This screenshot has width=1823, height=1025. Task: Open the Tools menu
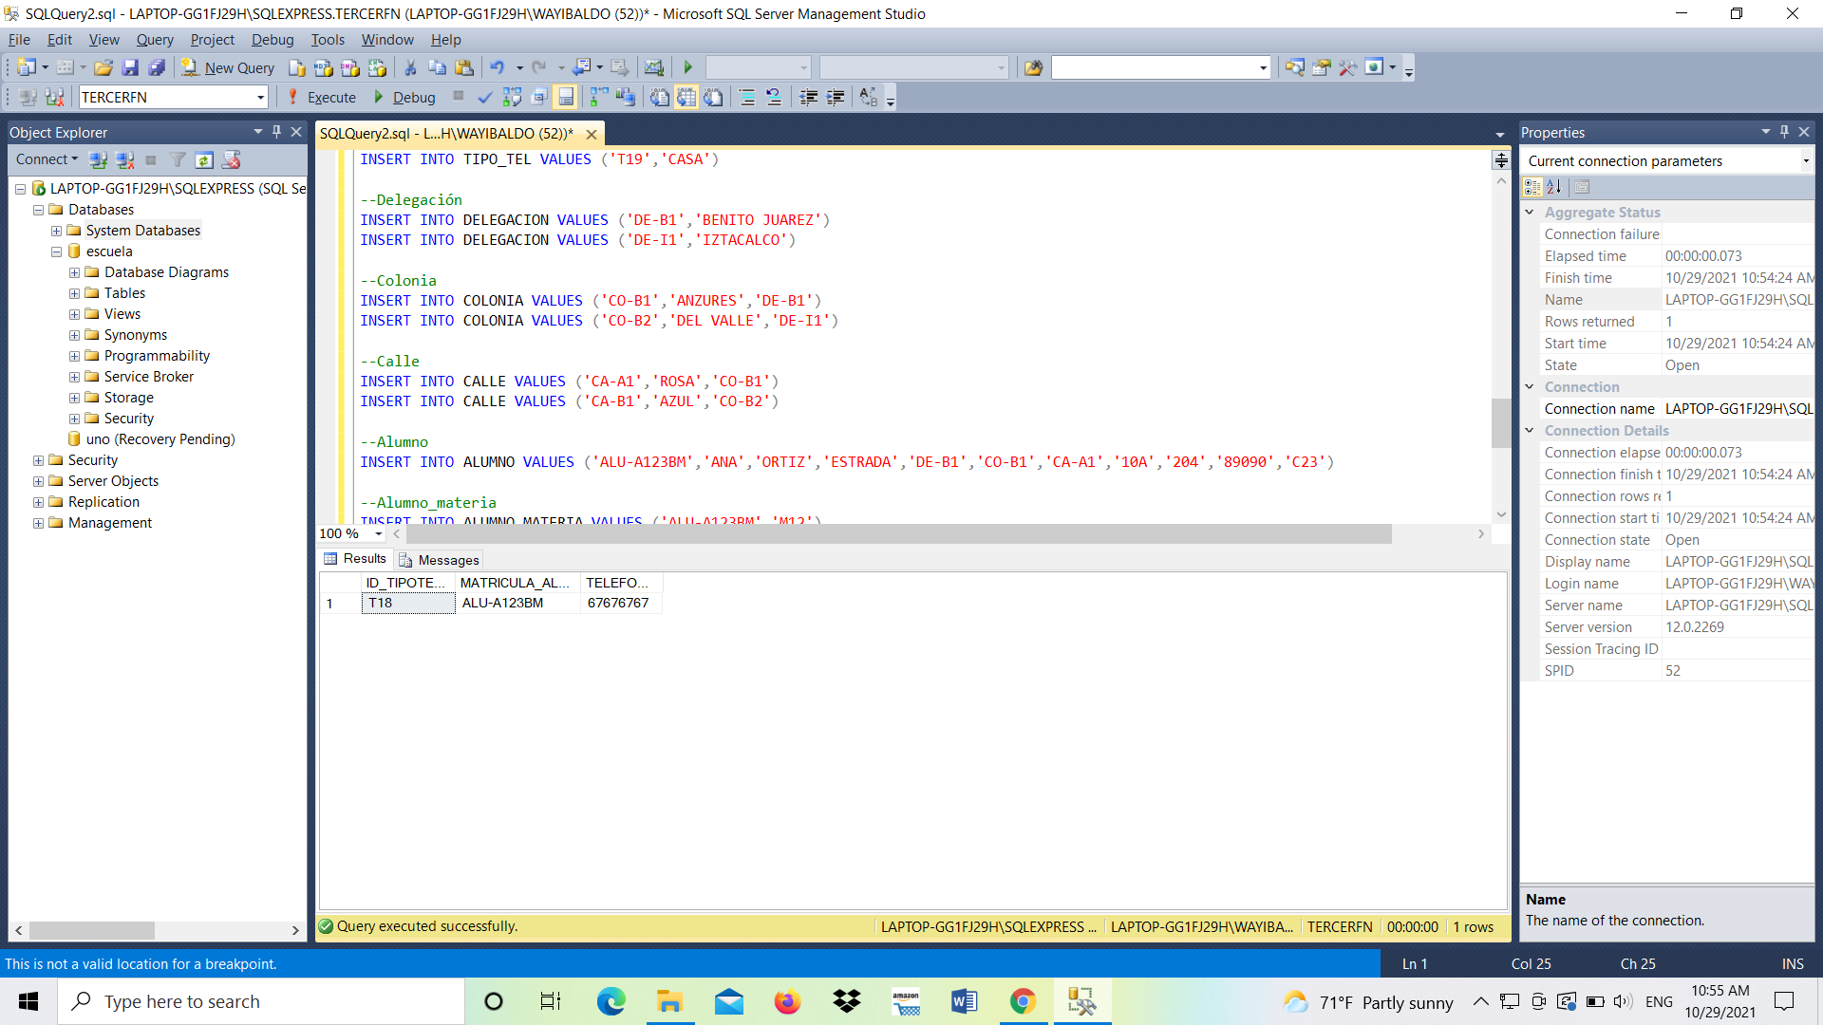click(328, 40)
